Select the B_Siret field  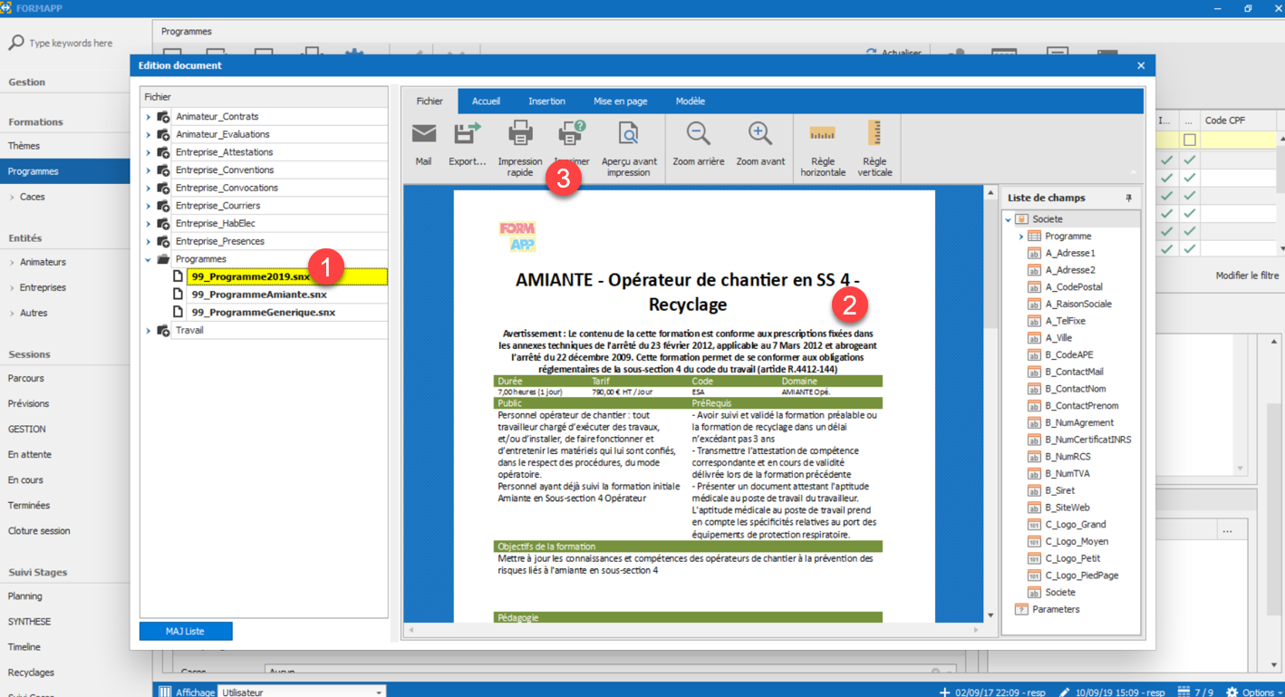[x=1060, y=491]
